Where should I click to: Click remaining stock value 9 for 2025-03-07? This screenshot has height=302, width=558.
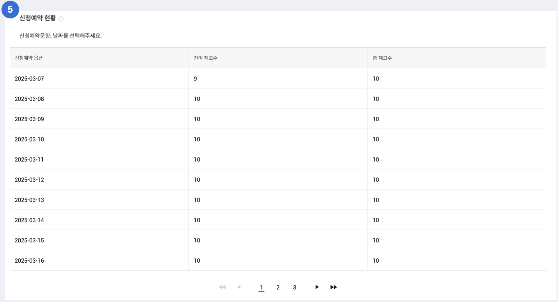[195, 79]
